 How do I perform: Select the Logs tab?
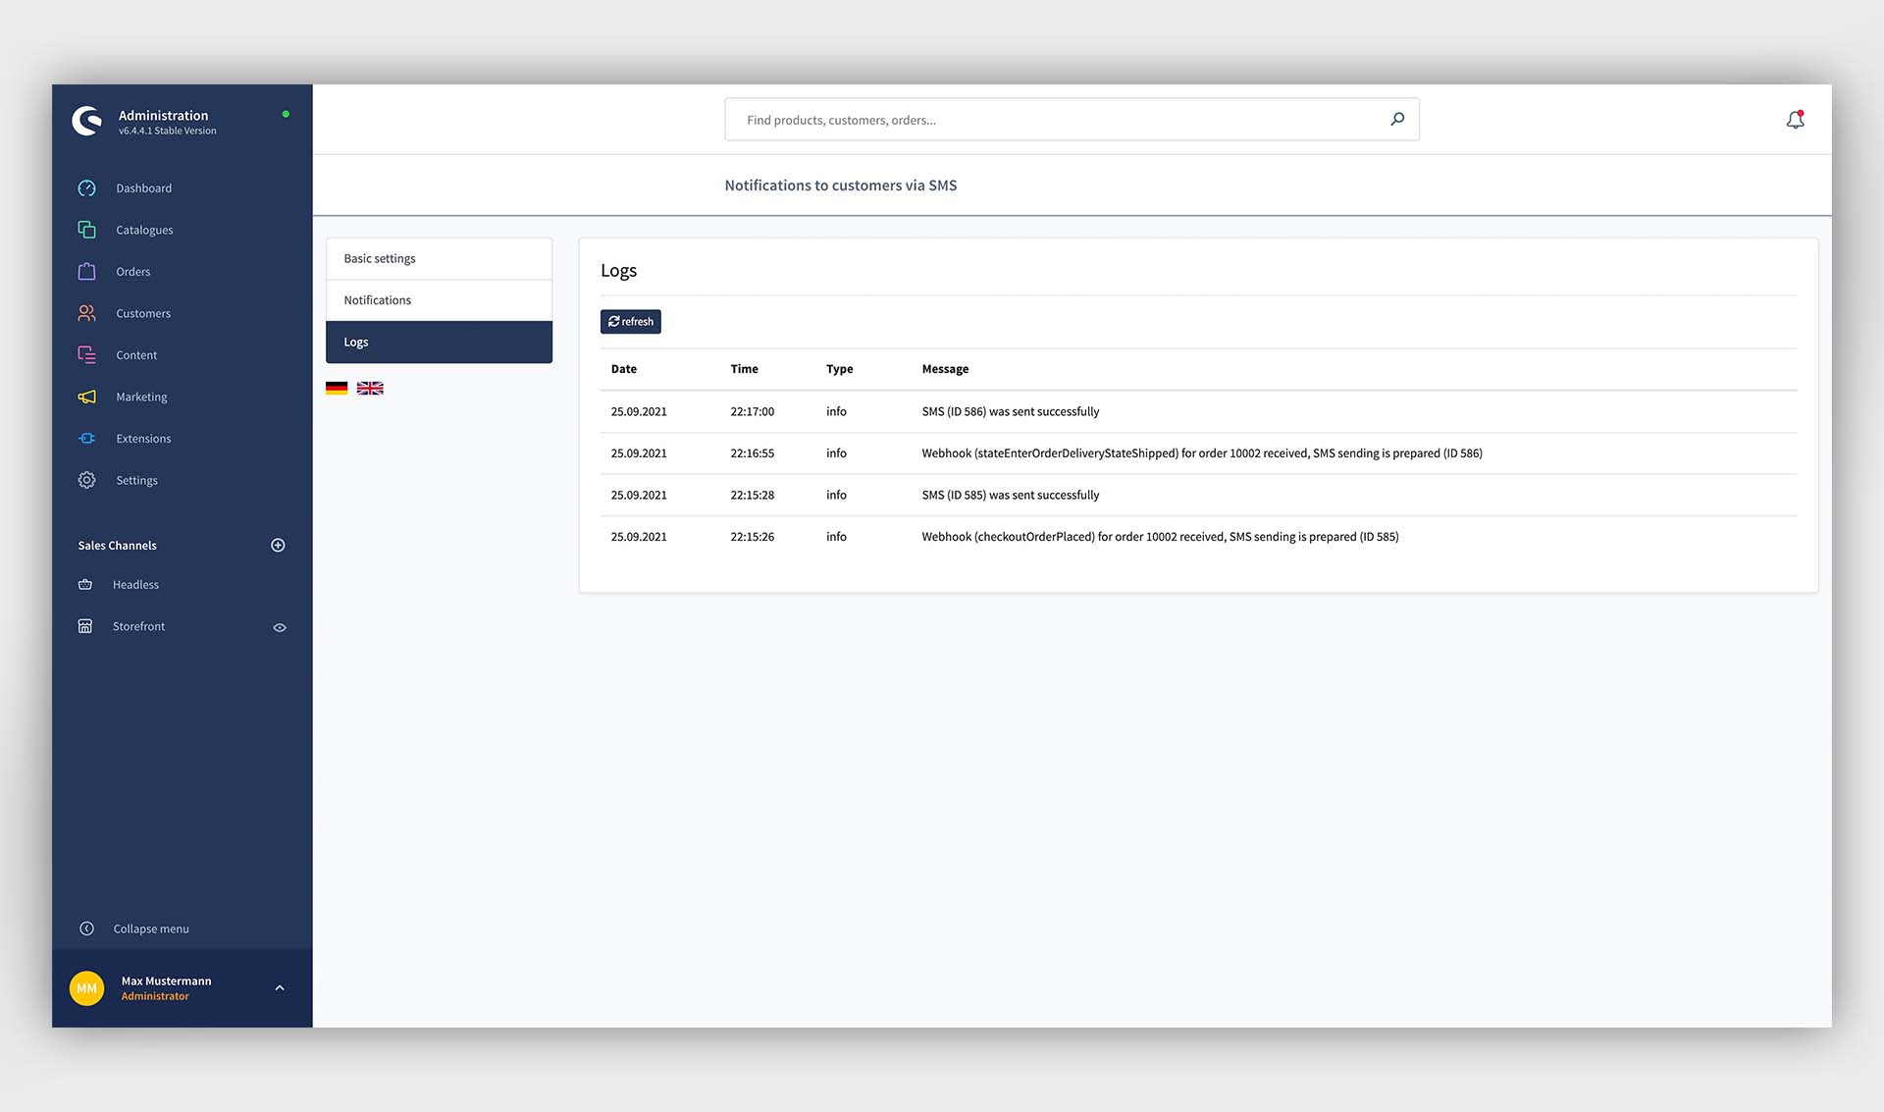pos(439,342)
